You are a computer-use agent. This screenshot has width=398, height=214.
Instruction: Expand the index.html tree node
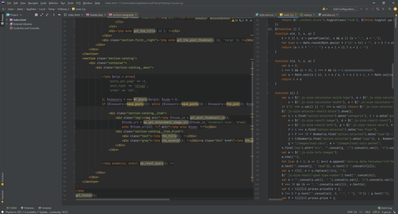click(7, 19)
